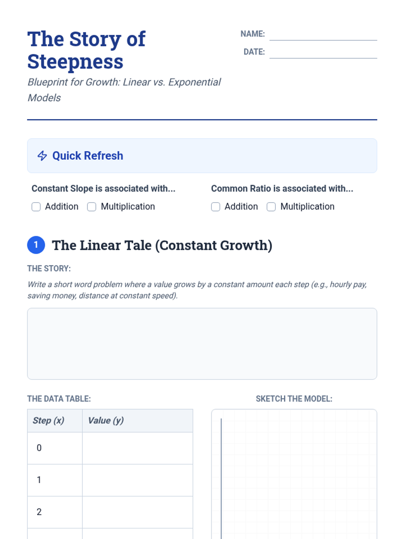The height and width of the screenshot is (539, 404).
Task: Click the lightning bolt Quick Refresh icon
Action: tap(42, 156)
